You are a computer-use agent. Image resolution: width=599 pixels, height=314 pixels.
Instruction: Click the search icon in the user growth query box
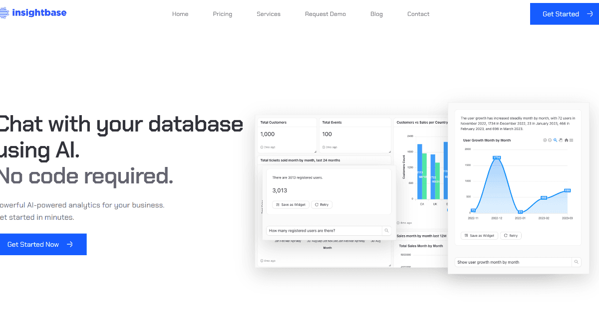click(576, 262)
